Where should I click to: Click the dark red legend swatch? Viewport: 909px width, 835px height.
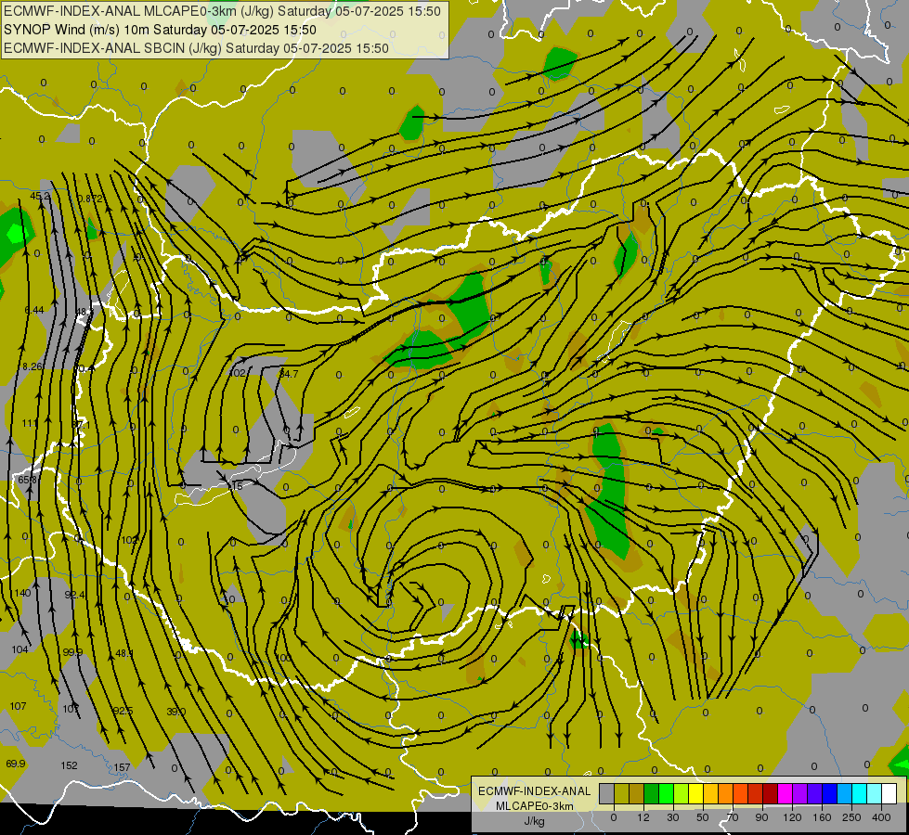pos(771,794)
